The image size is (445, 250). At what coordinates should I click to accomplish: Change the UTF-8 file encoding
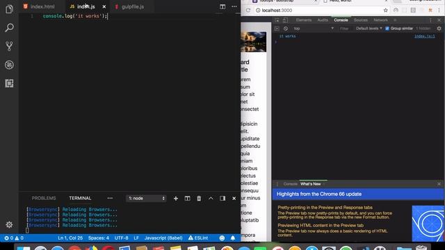point(121,238)
